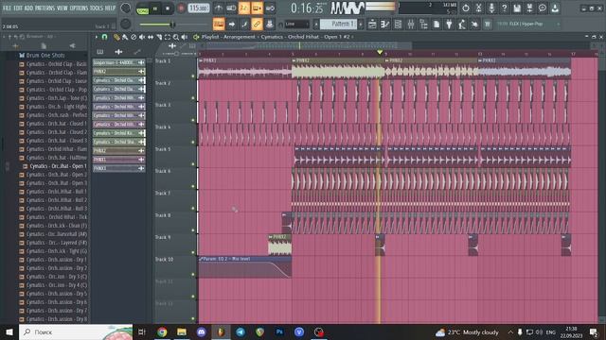The image size is (606, 340).
Task: Toggle loop recording icon
Action: tap(270, 8)
